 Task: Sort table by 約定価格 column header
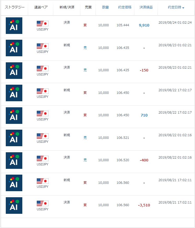point(125,7)
